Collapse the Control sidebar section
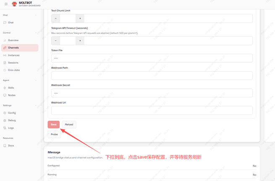 click(36, 33)
